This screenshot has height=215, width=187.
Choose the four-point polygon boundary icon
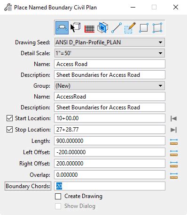[x=157, y=28]
